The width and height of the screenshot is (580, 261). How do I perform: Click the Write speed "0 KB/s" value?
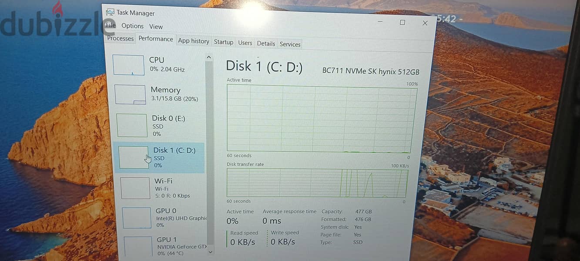(283, 242)
